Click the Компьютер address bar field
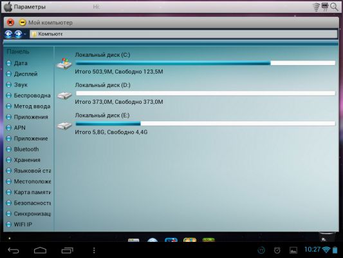This screenshot has height=258, width=343. [x=183, y=34]
